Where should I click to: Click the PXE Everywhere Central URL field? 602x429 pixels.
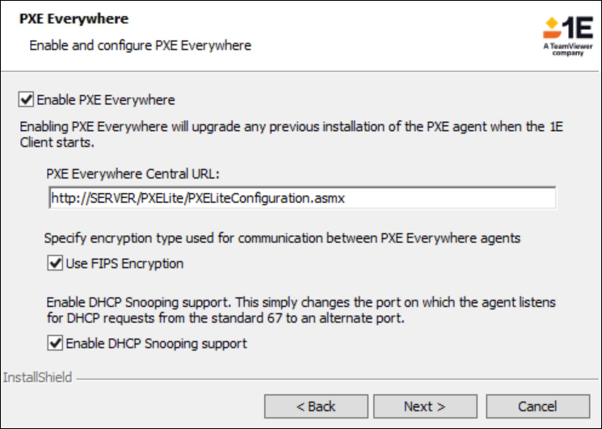click(x=302, y=197)
